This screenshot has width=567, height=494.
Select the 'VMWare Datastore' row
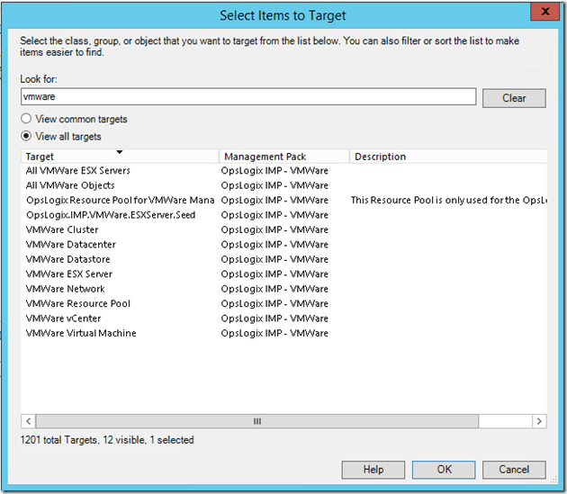pyautogui.click(x=68, y=259)
